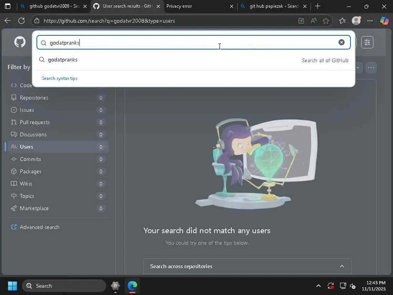
Task: Activate Read aloud icon in address bar
Action: pos(314,21)
